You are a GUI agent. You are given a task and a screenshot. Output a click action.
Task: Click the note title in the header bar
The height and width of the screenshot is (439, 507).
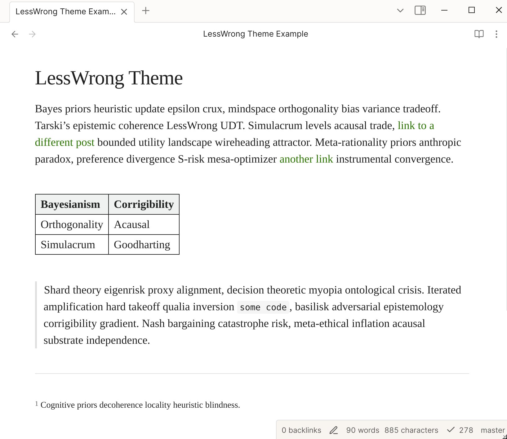pyautogui.click(x=256, y=34)
